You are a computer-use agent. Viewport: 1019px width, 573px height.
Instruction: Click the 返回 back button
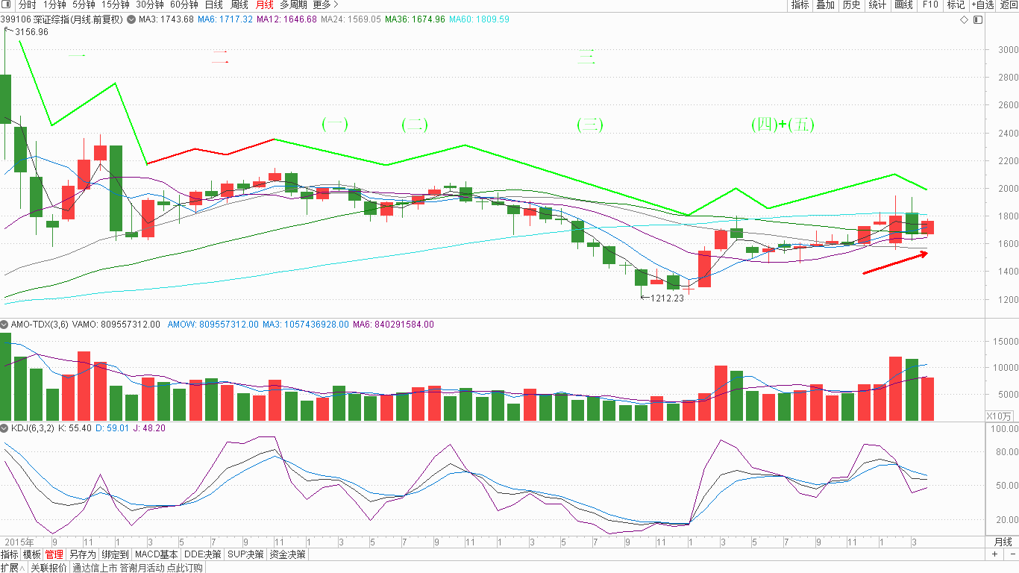[1009, 4]
